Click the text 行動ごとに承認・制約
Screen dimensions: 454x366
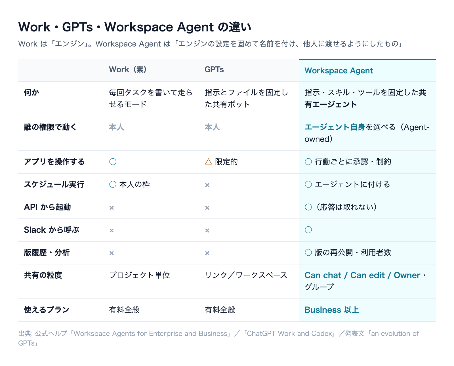[353, 162]
